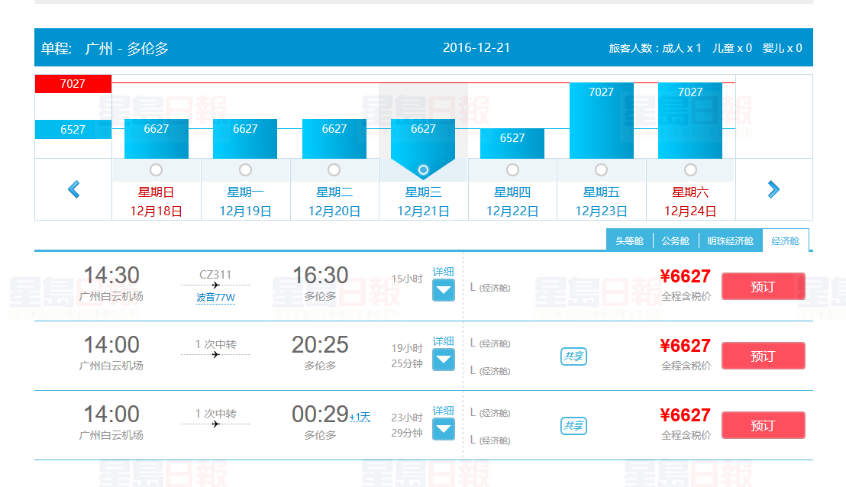Open the 波音77W aircraft link

coord(215,298)
